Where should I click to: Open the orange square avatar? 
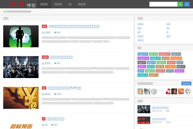181,92
